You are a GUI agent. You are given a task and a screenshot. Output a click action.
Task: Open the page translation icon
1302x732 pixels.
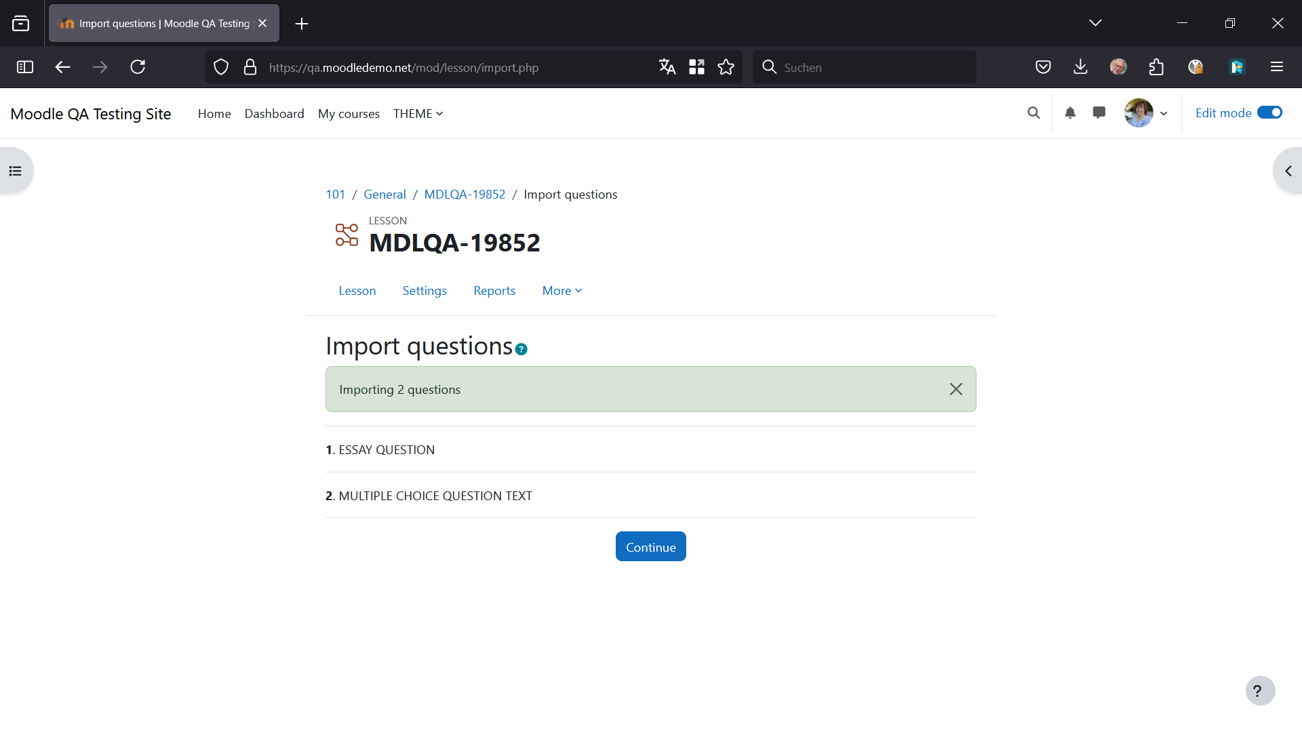click(x=667, y=67)
